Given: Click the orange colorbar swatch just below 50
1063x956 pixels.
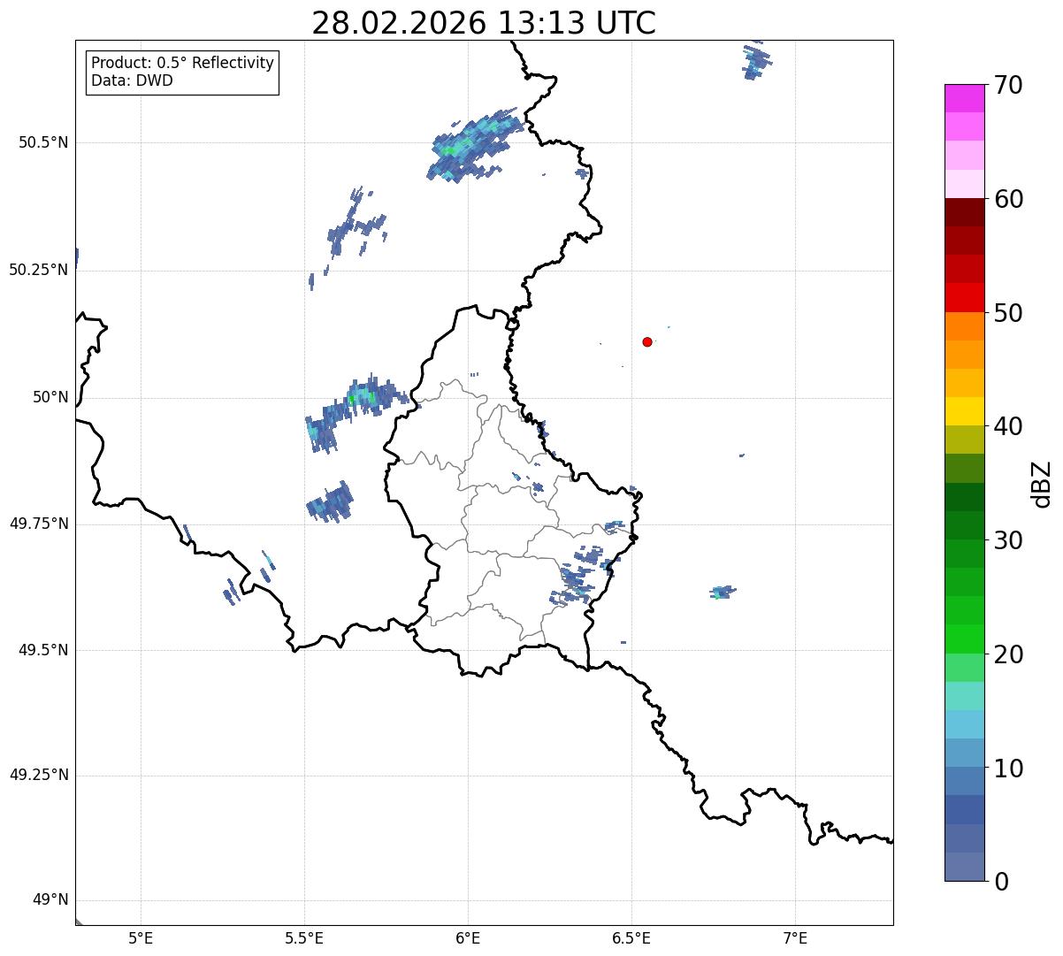Looking at the screenshot, I should [964, 326].
